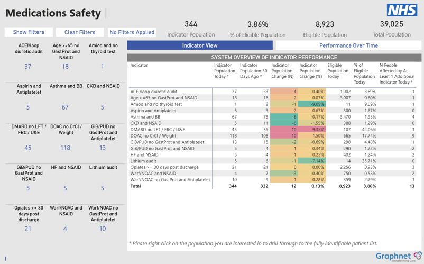The width and height of the screenshot is (424, 264).
Task: Switch to the Indicator View tab
Action: click(200, 45)
